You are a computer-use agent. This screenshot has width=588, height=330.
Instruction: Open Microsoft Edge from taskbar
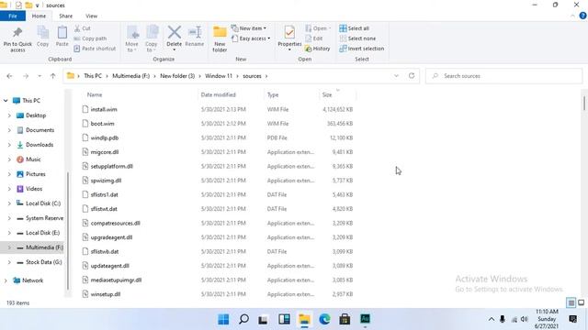(x=324, y=319)
